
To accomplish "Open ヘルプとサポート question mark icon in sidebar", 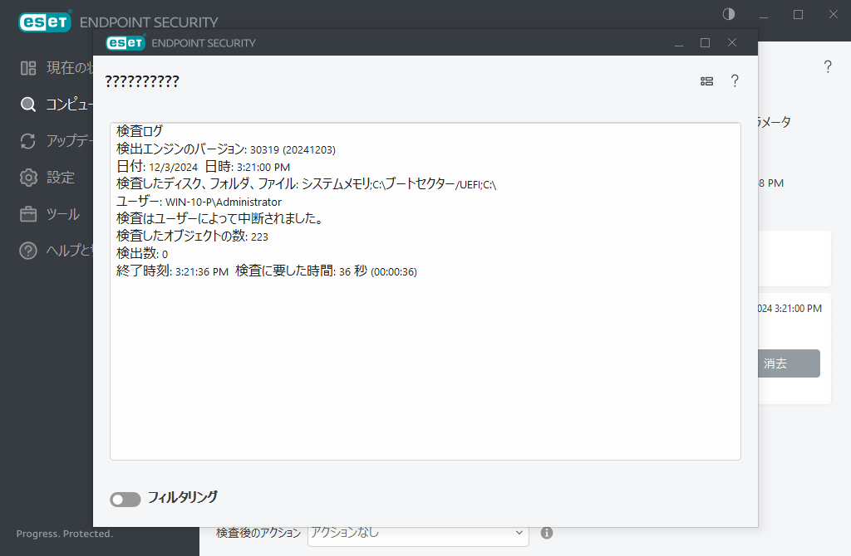I will point(27,251).
